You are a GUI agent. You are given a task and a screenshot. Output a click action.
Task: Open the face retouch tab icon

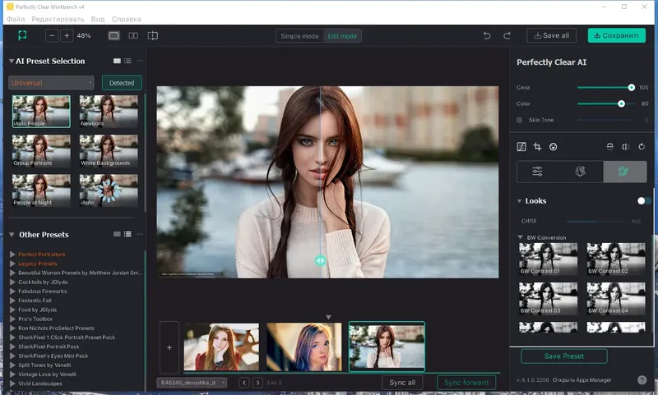581,172
